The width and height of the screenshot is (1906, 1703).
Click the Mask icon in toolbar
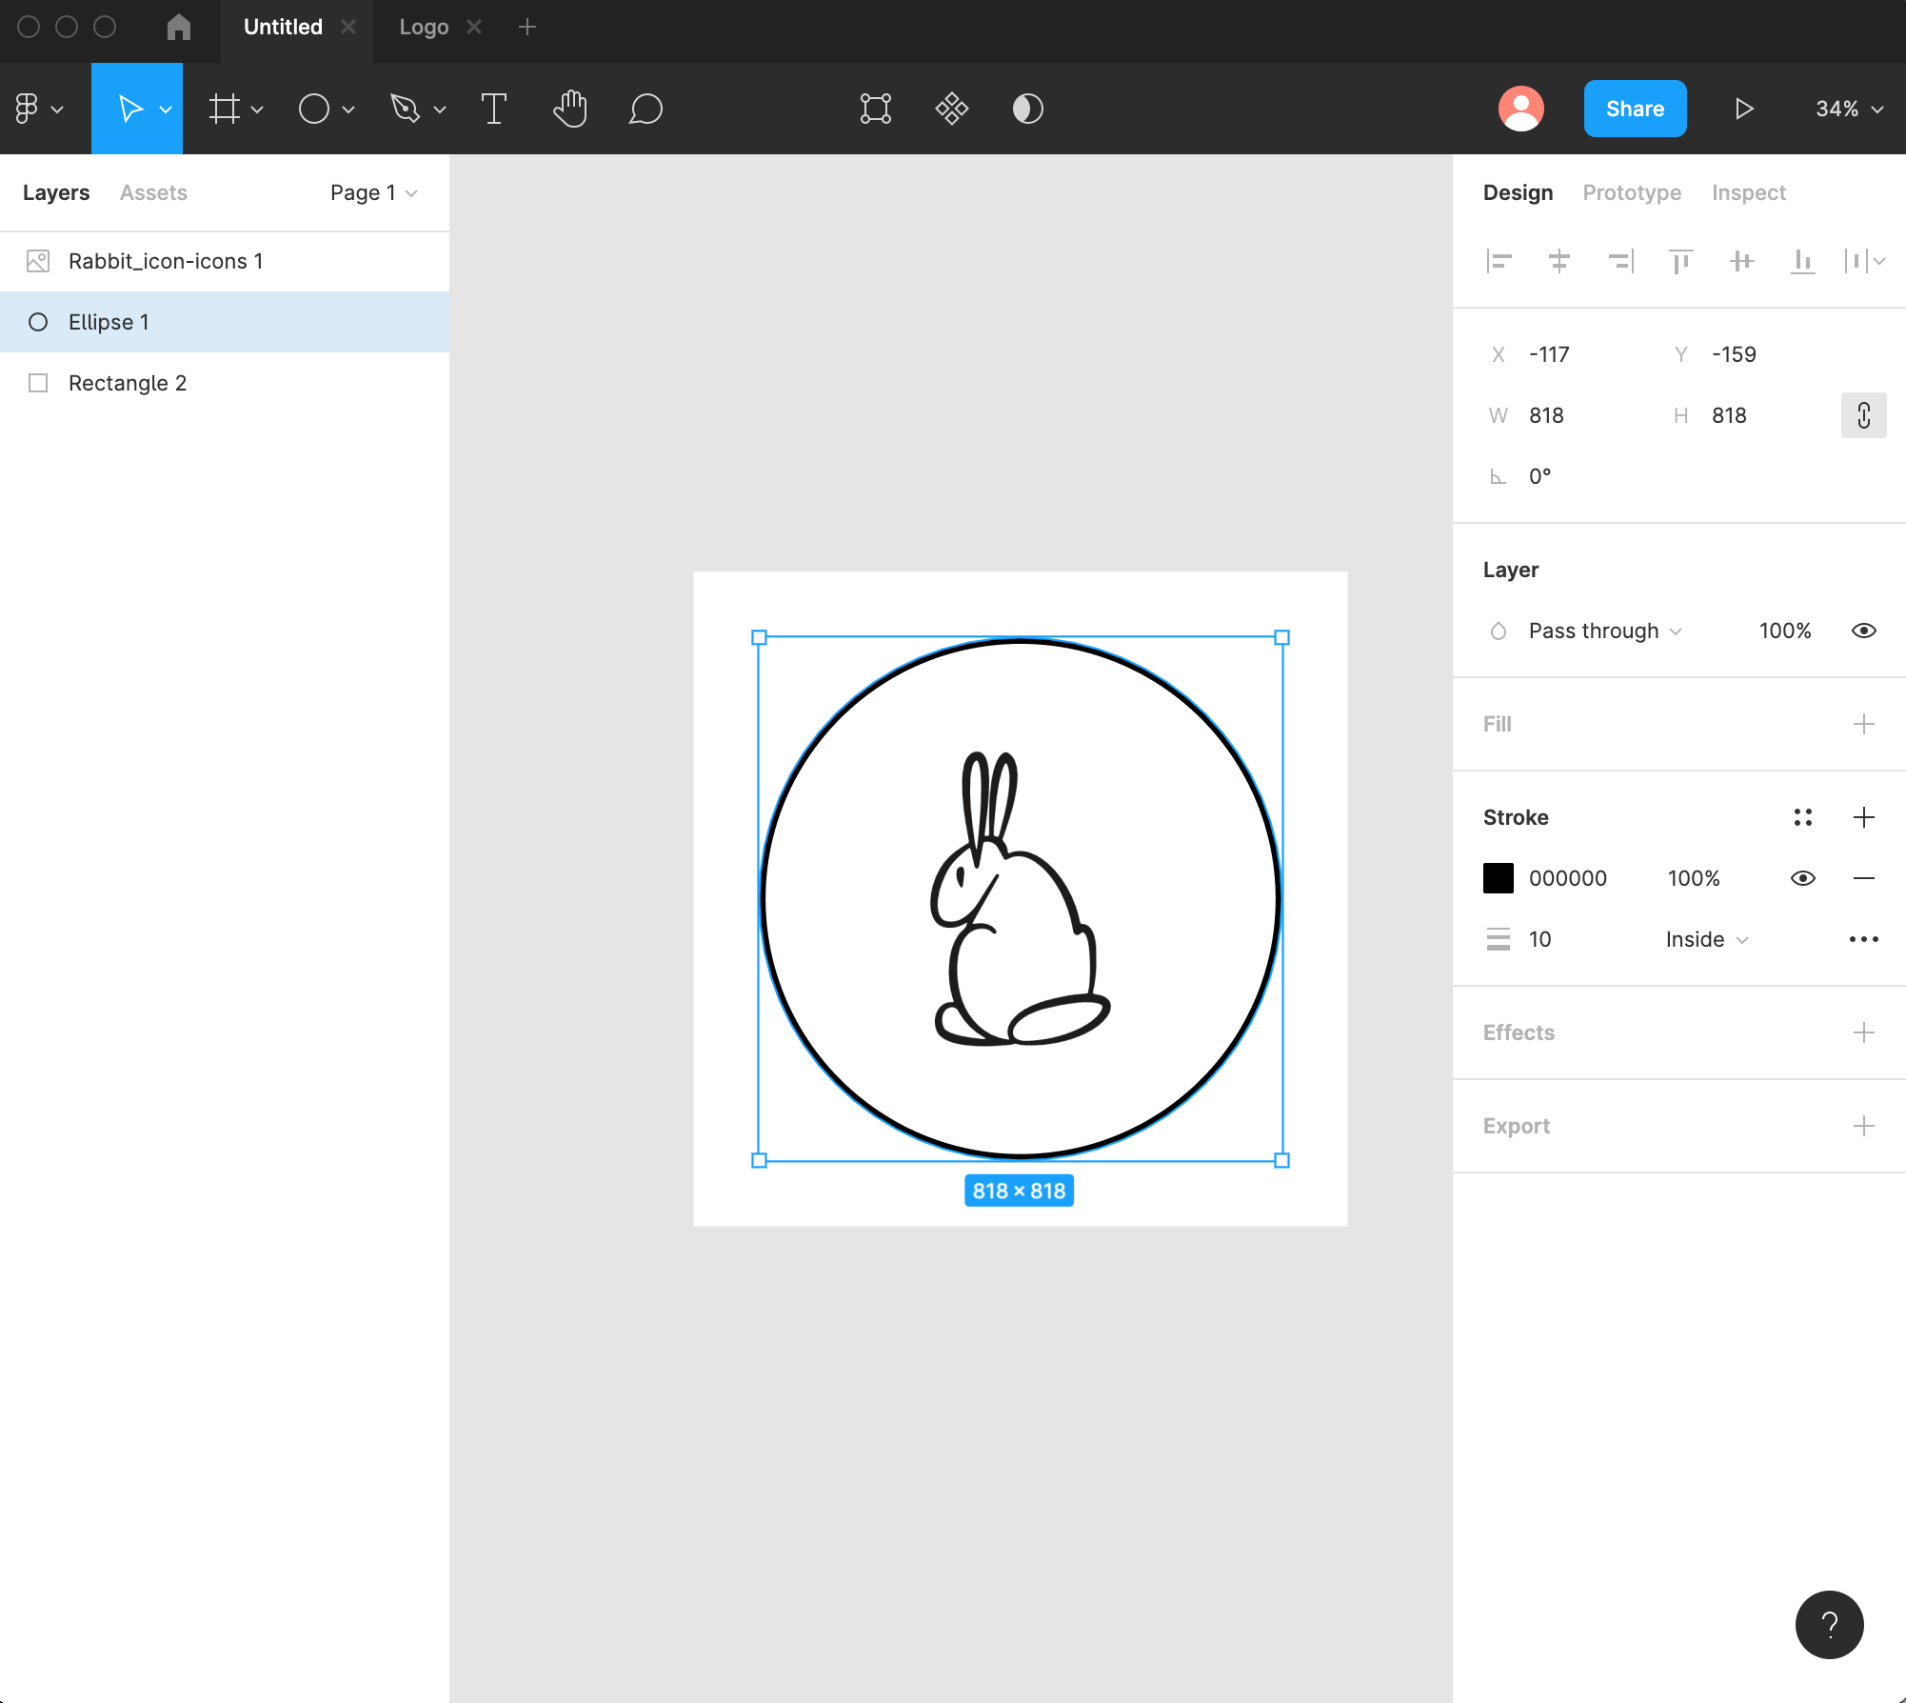[1027, 109]
